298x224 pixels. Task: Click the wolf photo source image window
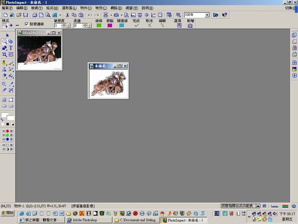point(39,50)
